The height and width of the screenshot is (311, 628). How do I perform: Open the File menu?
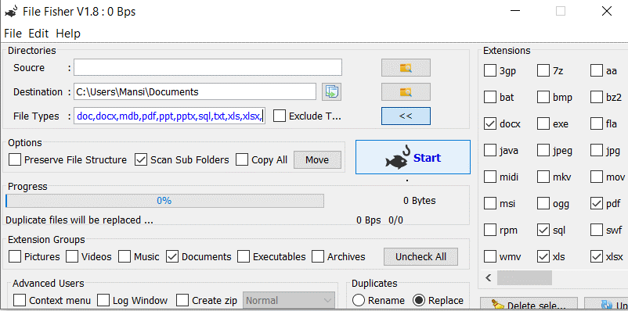pos(13,34)
